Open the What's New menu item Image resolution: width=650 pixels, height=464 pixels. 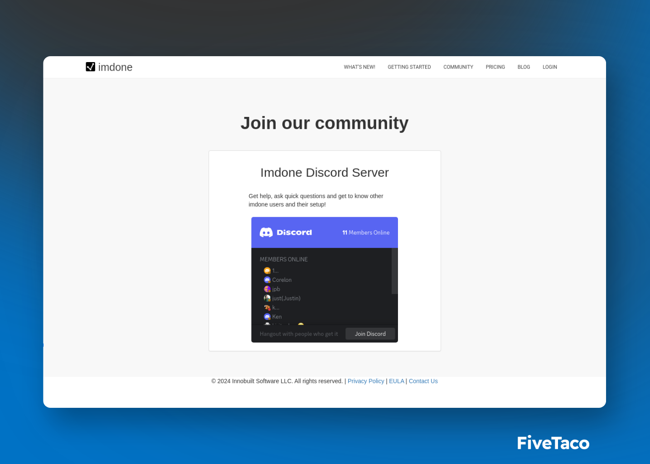(x=359, y=67)
